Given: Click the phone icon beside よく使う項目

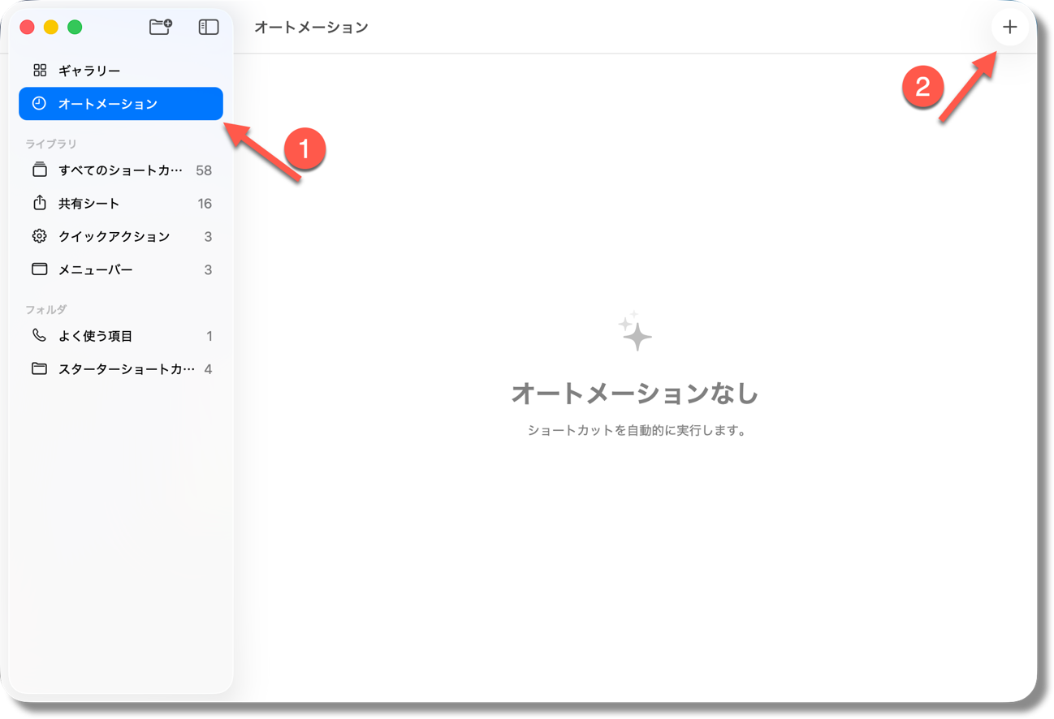Looking at the screenshot, I should click(39, 335).
